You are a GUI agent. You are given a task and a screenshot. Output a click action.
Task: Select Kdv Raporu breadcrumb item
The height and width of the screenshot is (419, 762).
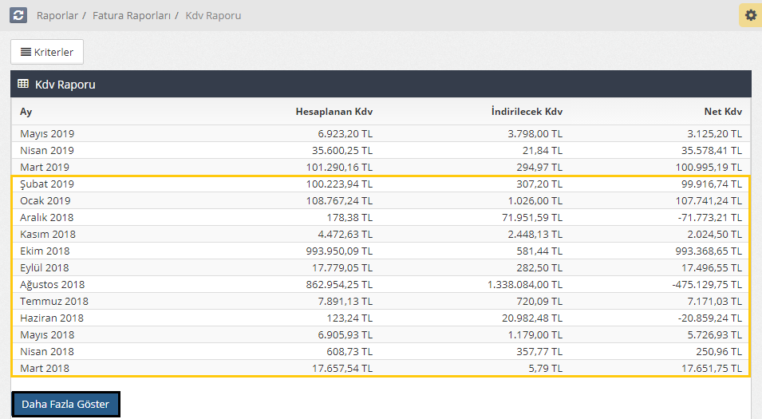[213, 15]
